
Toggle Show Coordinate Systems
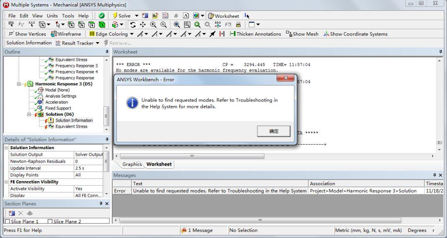(356, 34)
